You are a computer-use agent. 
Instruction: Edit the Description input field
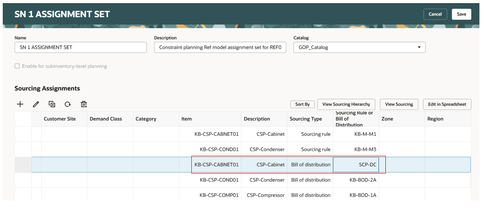[x=220, y=47]
